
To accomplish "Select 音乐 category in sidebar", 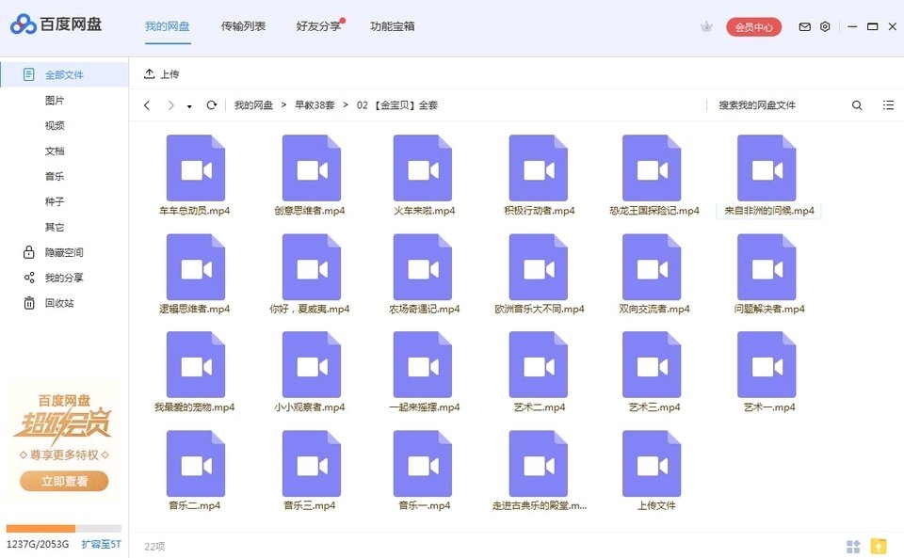I will pos(55,176).
